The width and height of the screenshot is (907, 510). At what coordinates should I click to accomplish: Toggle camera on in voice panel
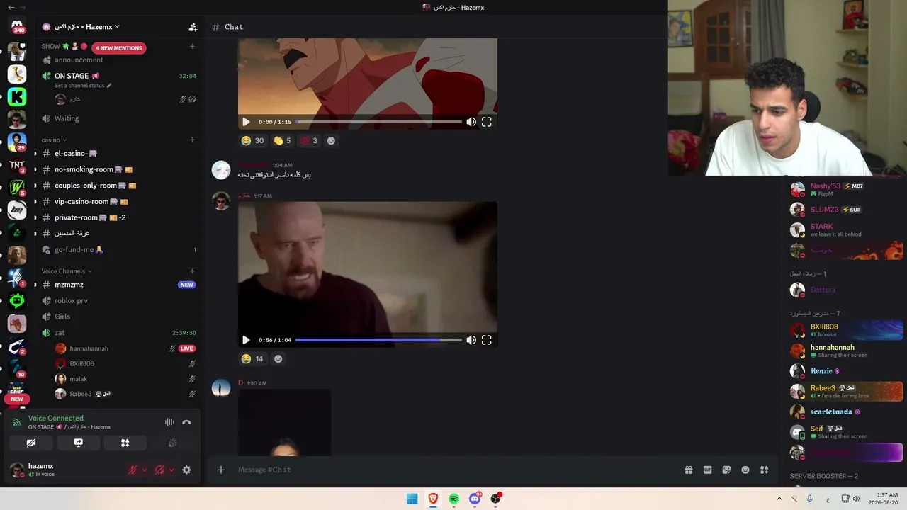[31, 443]
